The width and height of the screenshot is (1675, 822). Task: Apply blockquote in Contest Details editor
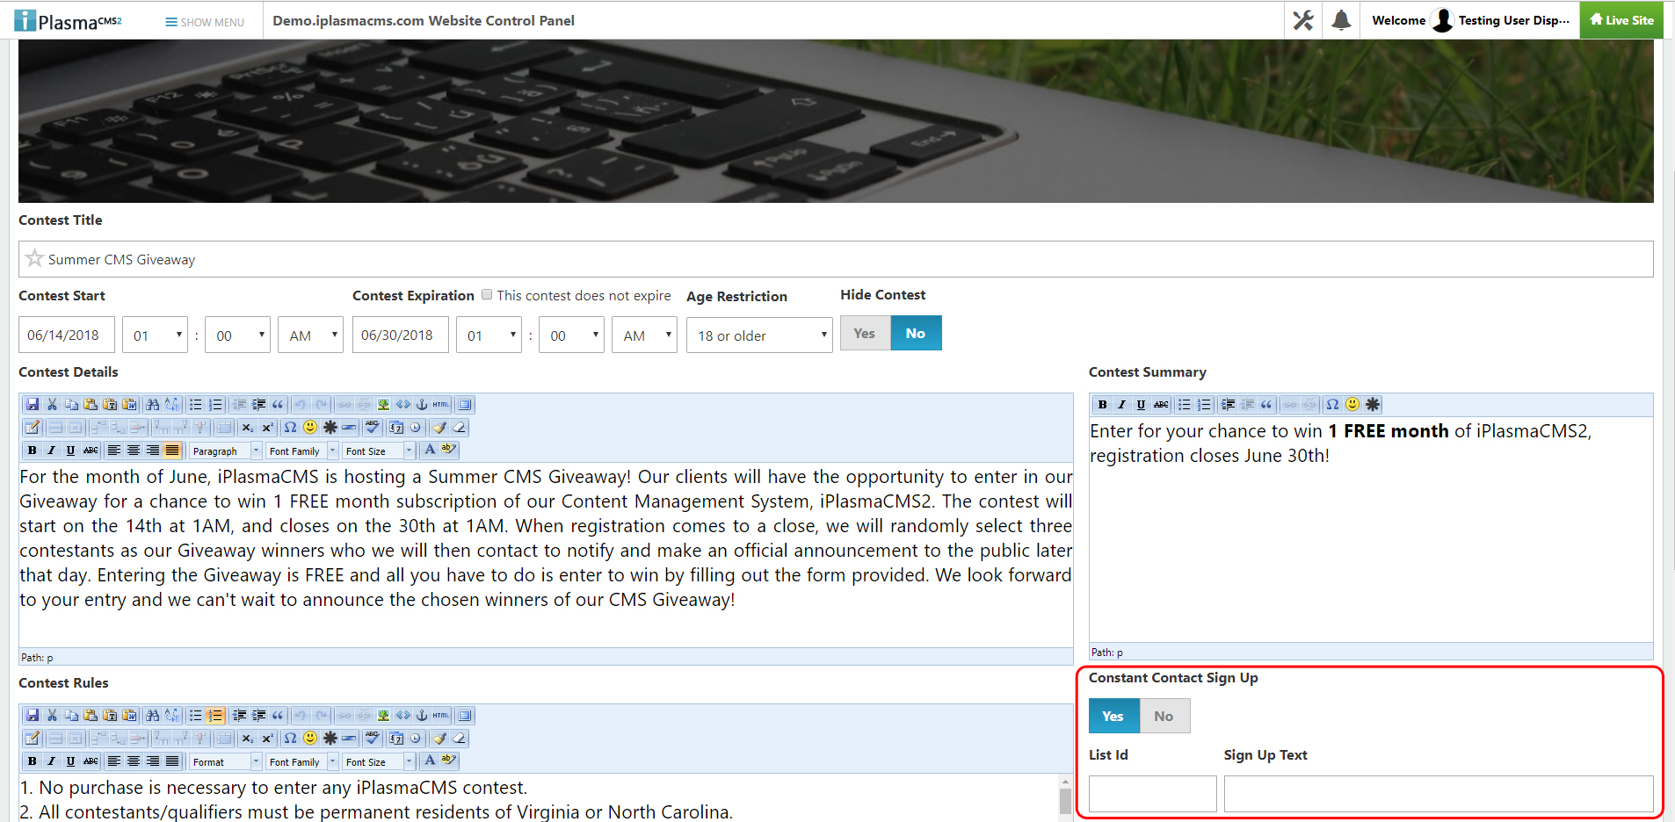click(x=278, y=405)
